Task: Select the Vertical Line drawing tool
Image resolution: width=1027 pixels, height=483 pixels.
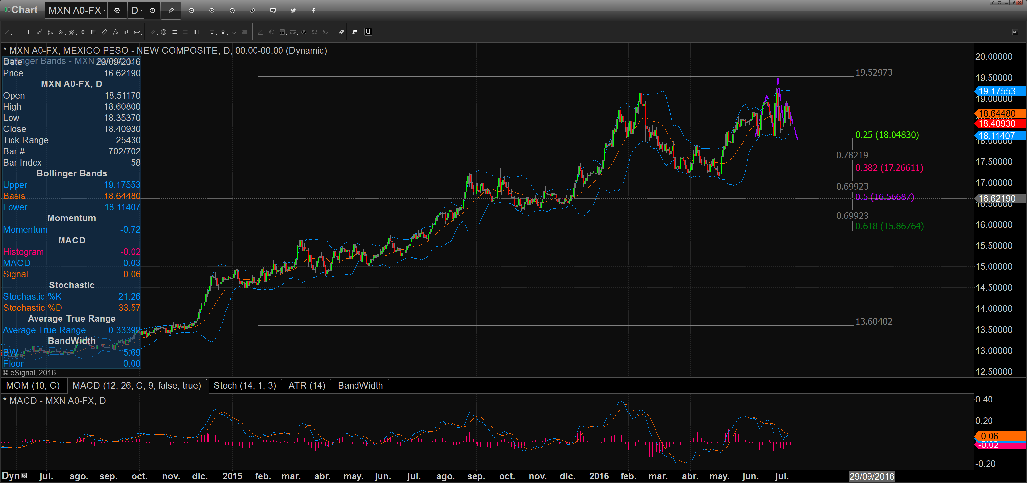Action: pyautogui.click(x=28, y=32)
